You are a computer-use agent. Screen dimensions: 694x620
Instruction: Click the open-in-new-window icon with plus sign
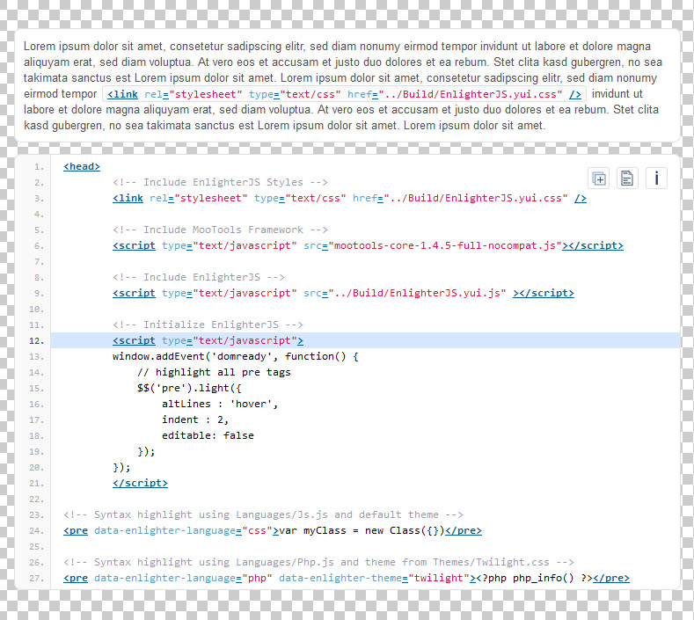[599, 179]
